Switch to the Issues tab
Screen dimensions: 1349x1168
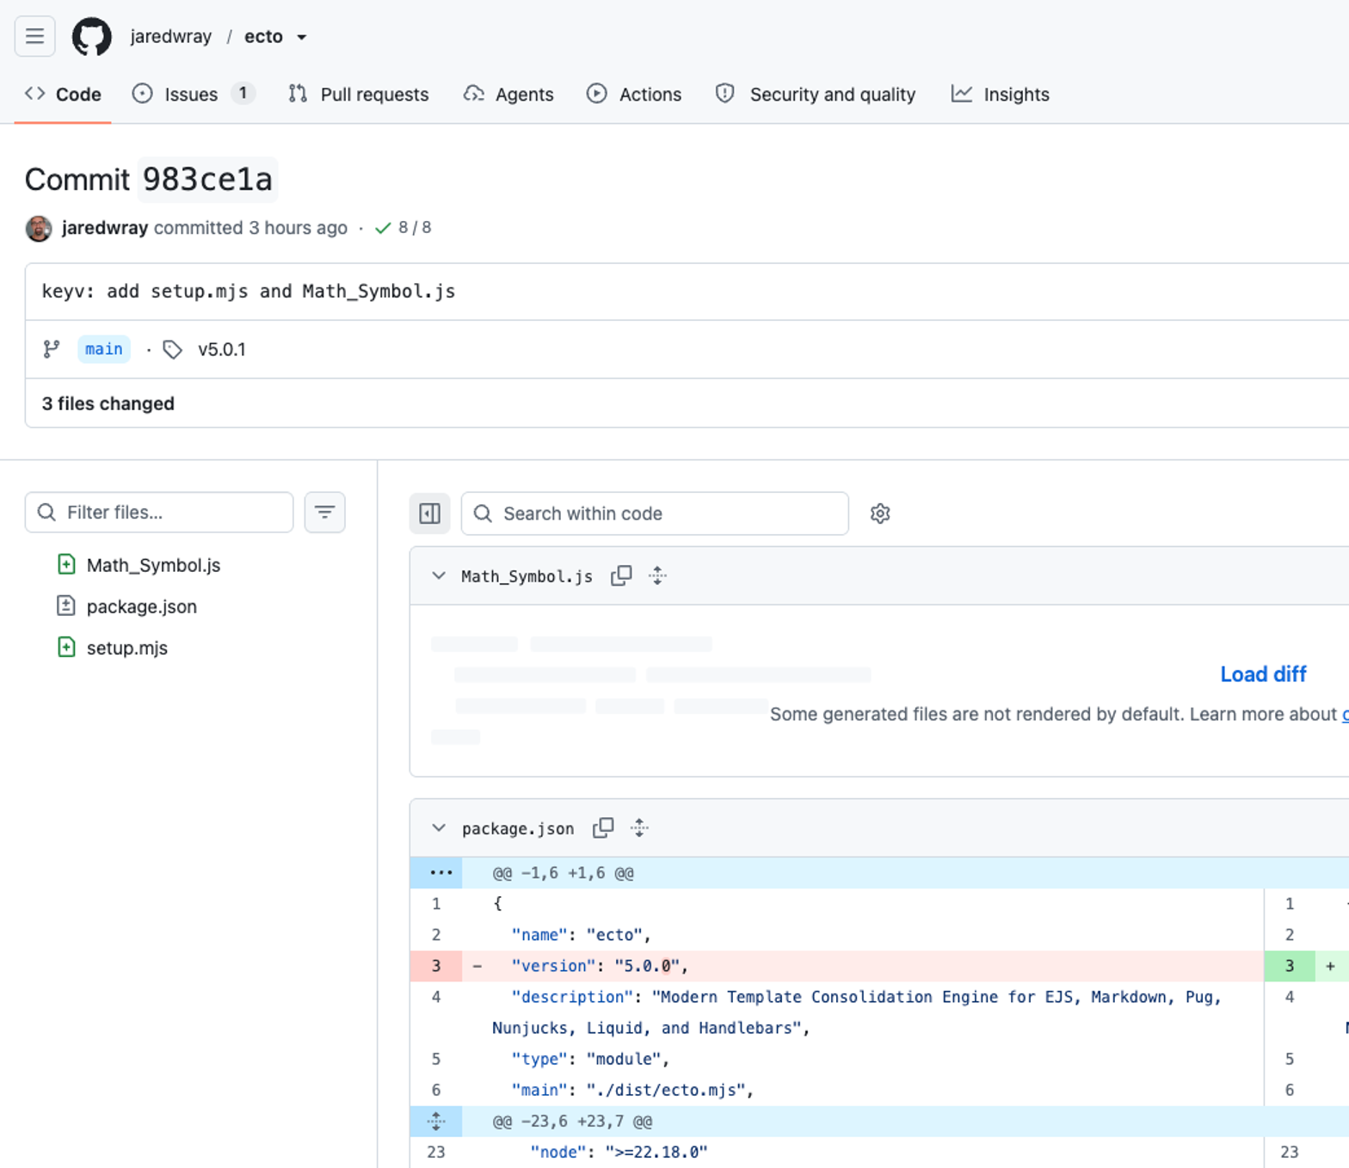(x=193, y=95)
